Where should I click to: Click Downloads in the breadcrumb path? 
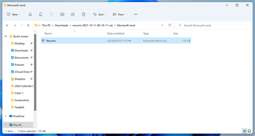click(61, 25)
